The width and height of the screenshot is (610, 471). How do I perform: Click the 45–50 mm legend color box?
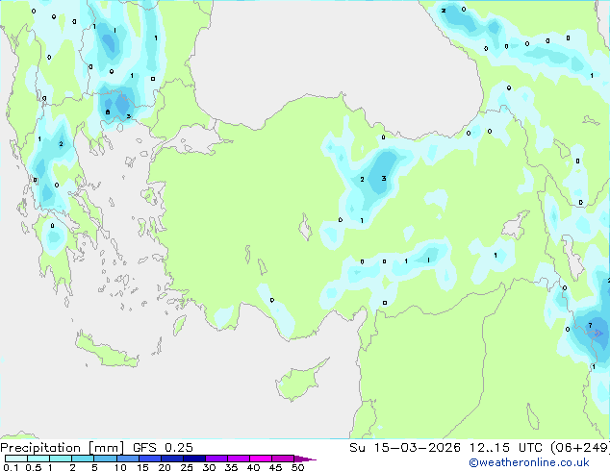pos(283,459)
